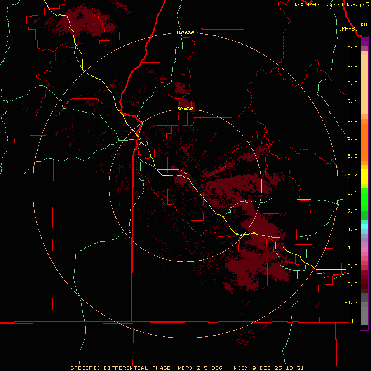This screenshot has height=371, width=371.
Task: Click the TH threshold label
Action: (354, 321)
